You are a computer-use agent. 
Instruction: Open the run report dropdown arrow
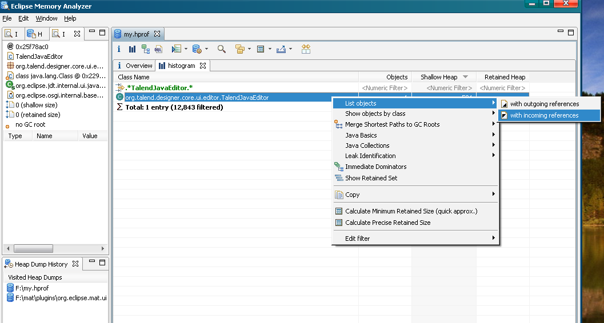186,49
